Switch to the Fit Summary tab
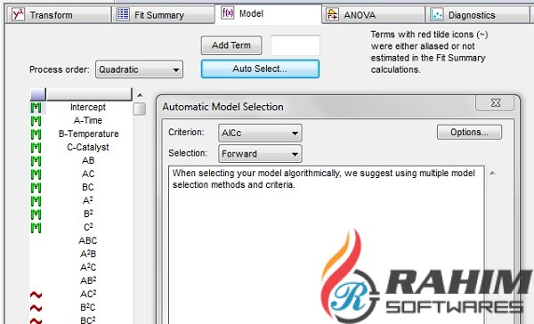 164,15
